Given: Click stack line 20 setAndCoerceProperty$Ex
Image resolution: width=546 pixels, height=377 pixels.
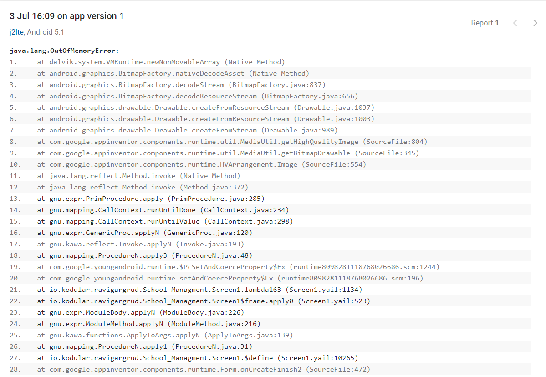Looking at the screenshot, I should [230, 278].
